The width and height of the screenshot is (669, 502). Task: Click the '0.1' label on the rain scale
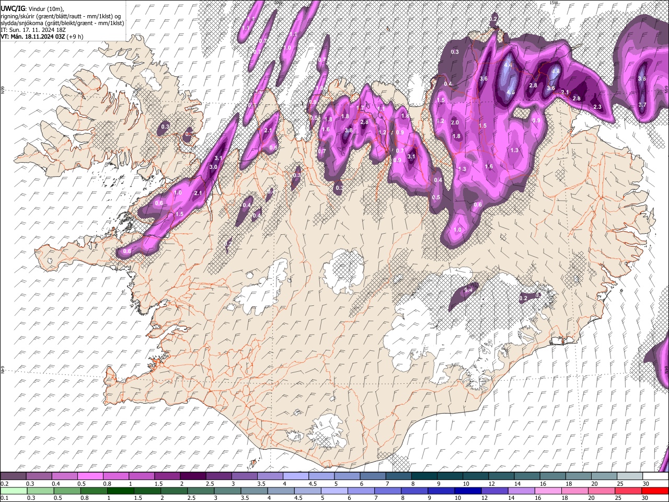click(4, 498)
